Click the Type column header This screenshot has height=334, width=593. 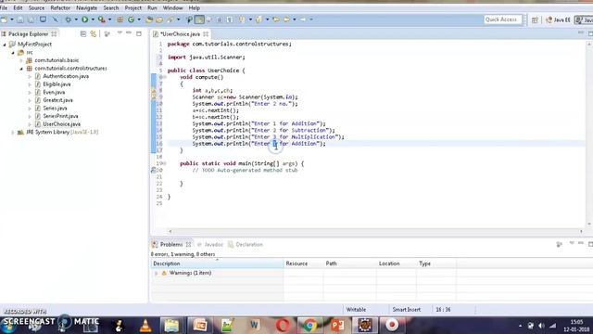(436, 263)
